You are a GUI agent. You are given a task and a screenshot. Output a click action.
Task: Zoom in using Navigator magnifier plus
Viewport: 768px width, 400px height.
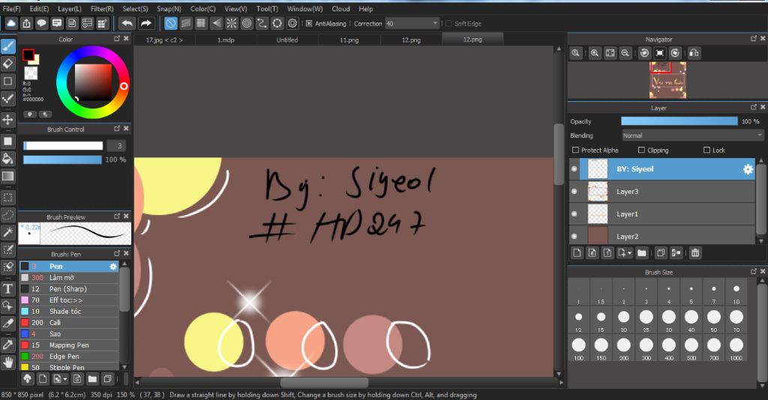[595, 53]
